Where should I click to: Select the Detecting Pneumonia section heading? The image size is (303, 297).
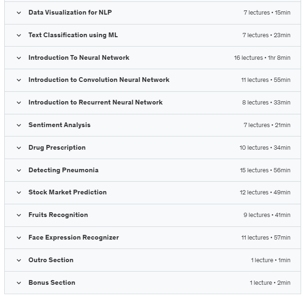(64, 170)
